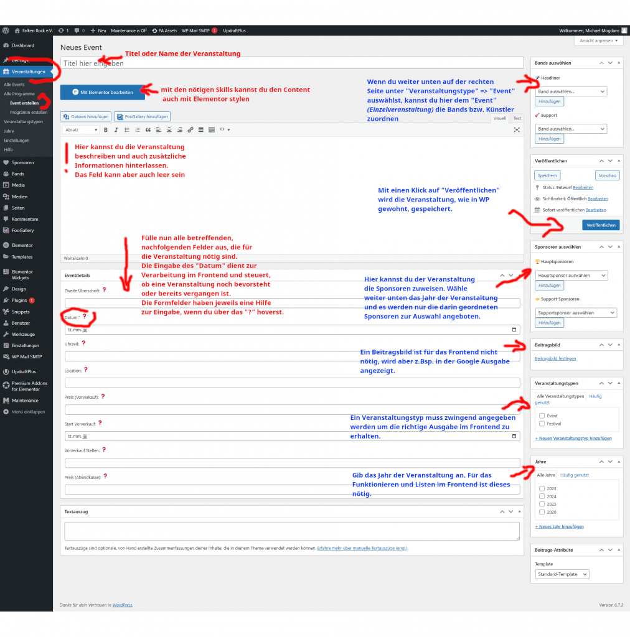Click the bold formatting icon in editor
The image size is (630, 637).
[x=106, y=130]
